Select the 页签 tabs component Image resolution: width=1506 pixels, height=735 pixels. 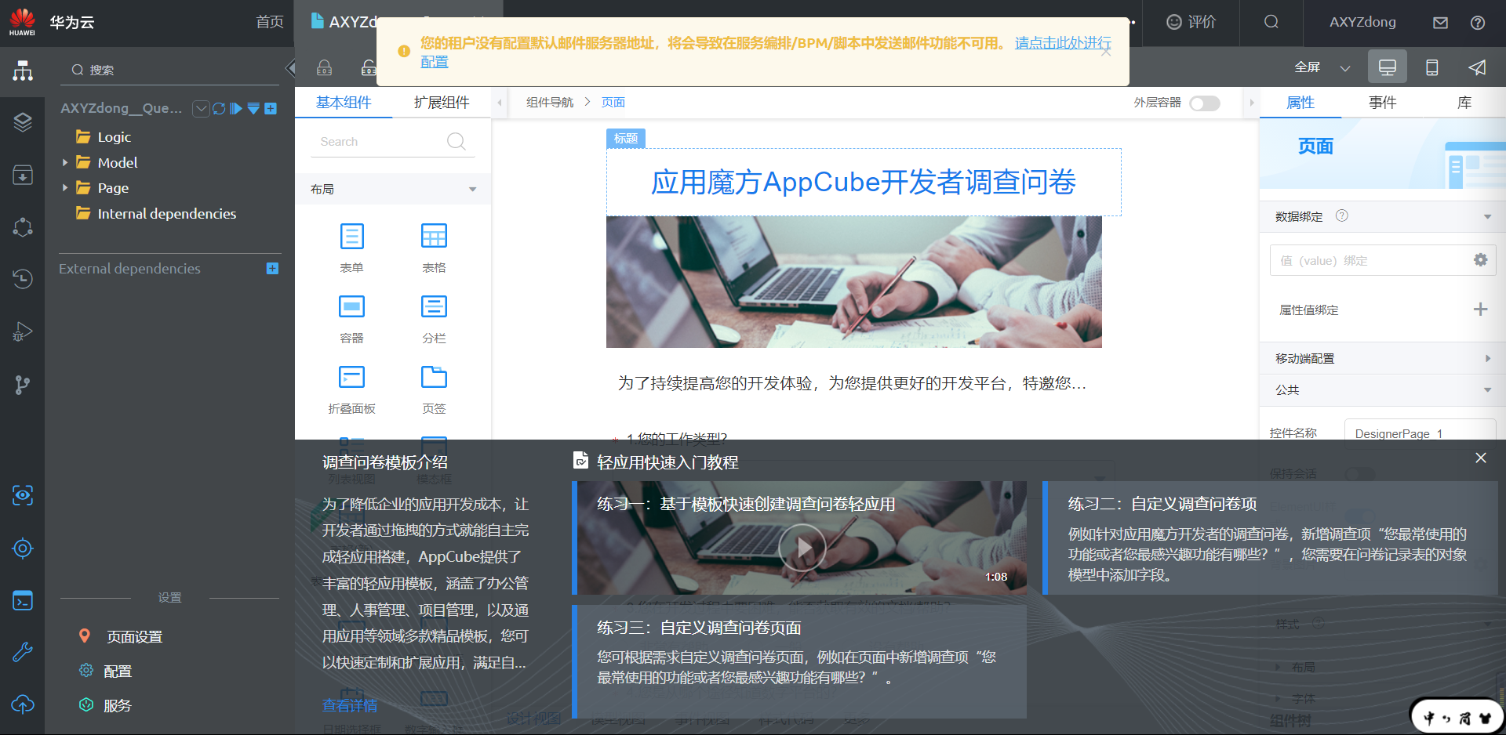(x=434, y=388)
